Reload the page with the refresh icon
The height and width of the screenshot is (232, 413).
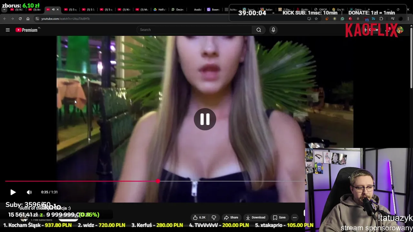(20, 19)
